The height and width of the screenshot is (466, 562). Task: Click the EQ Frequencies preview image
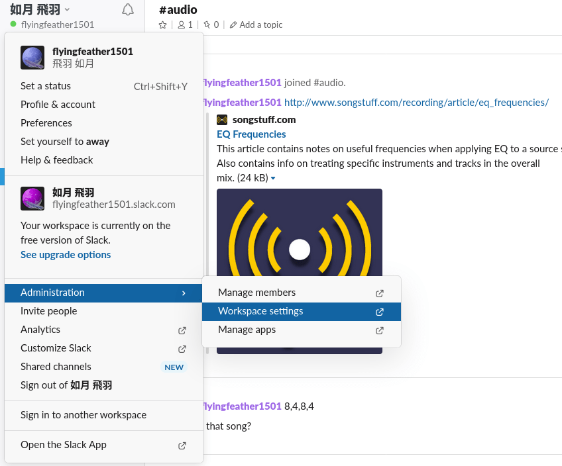299,232
